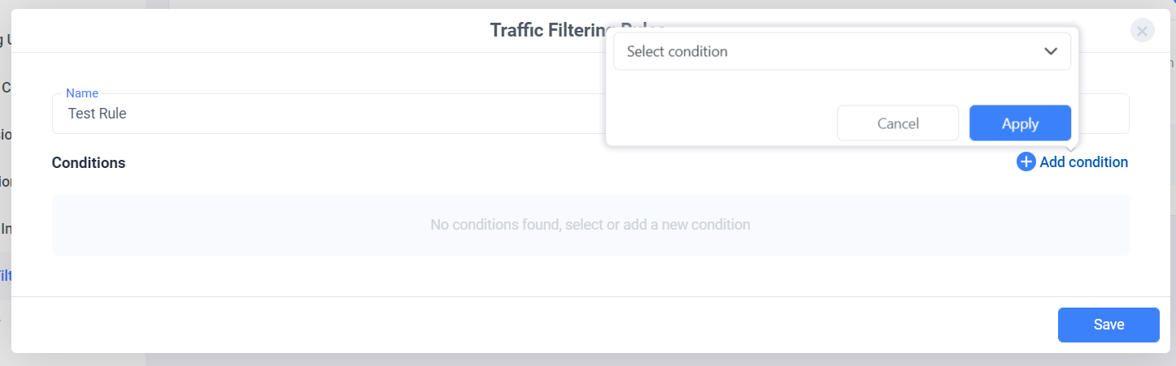
Task: Click the Add condition link text
Action: (1083, 162)
